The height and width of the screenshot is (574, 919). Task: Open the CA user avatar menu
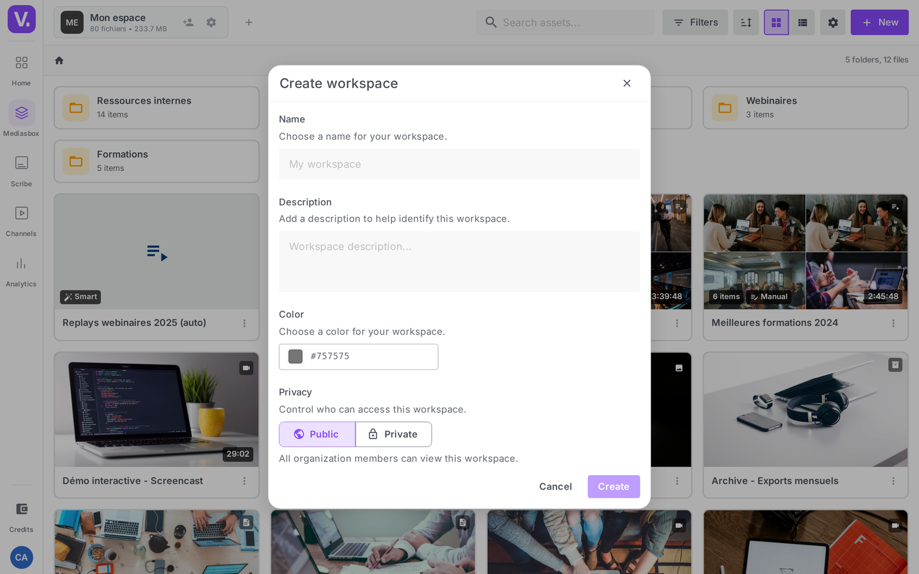21,557
